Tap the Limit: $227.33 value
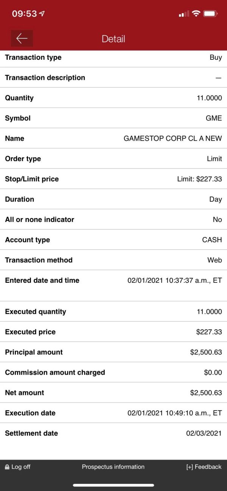 [x=199, y=179]
